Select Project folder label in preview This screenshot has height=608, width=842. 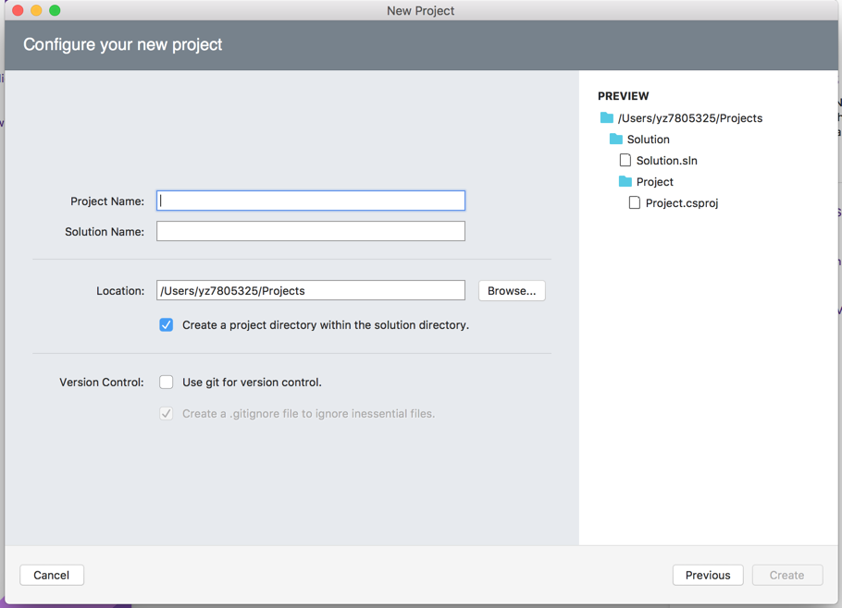tap(654, 182)
